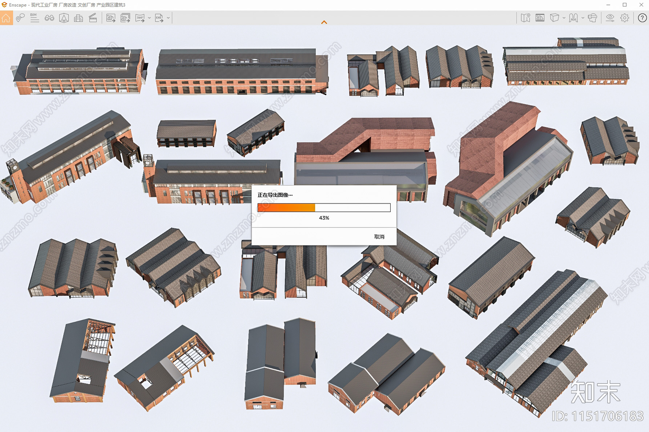
Task: Open the Enscape asset library icon
Action: pos(64,18)
